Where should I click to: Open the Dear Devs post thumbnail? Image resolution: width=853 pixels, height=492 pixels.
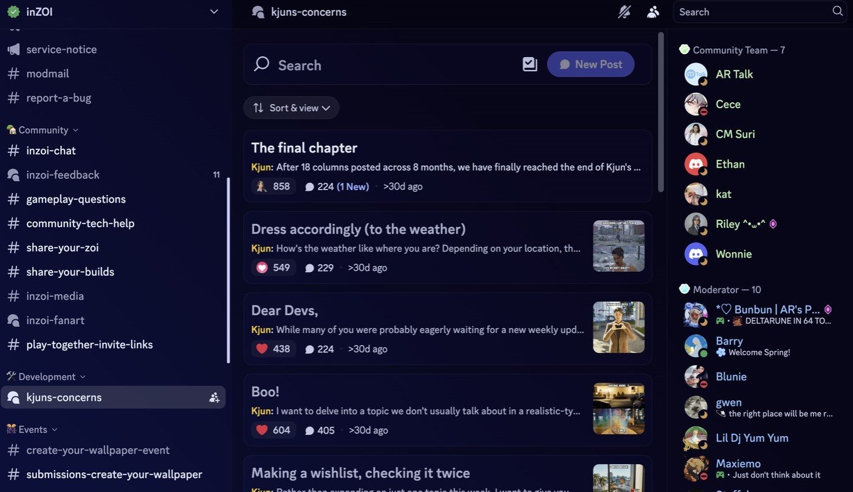pos(618,327)
